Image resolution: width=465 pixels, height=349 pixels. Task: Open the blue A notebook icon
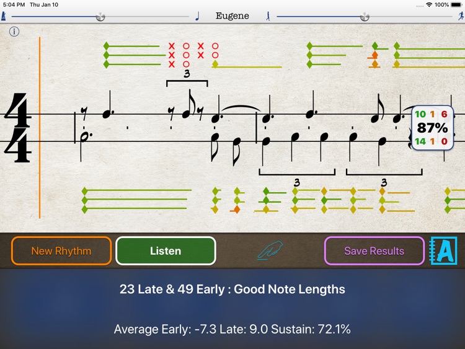click(x=444, y=251)
